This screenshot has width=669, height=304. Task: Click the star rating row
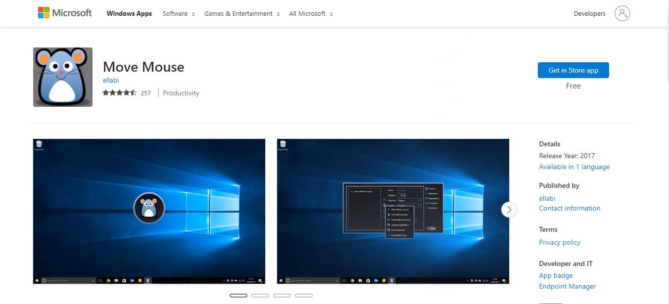click(119, 93)
